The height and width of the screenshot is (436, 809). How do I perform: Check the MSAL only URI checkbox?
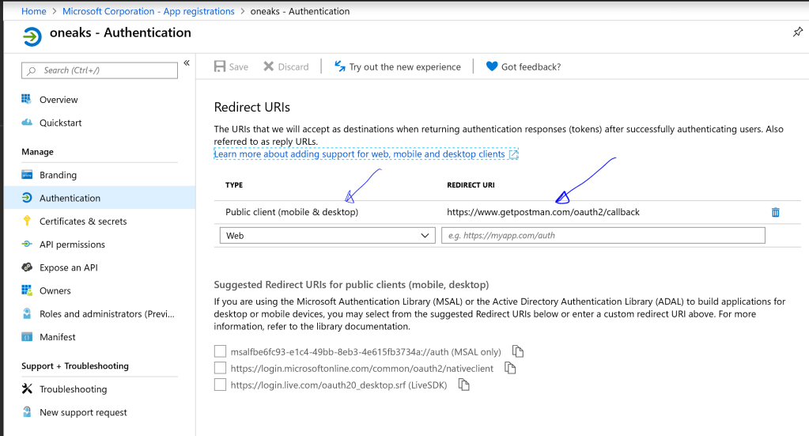tap(220, 351)
